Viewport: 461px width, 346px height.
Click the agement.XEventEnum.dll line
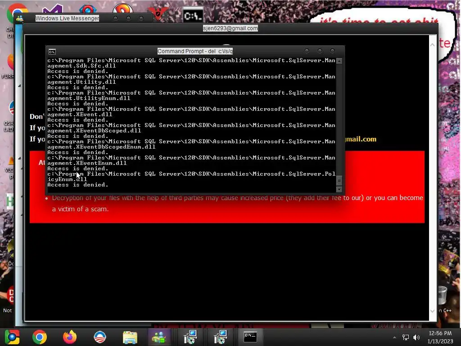pos(87,163)
